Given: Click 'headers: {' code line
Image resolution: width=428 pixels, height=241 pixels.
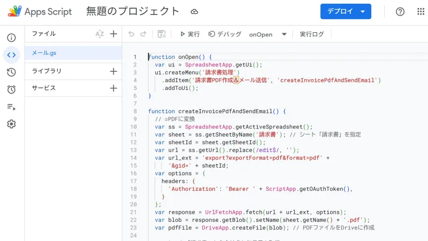Looking at the screenshot, I should [178, 181].
